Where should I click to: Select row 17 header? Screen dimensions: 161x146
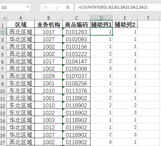pyautogui.click(x=3, y=142)
